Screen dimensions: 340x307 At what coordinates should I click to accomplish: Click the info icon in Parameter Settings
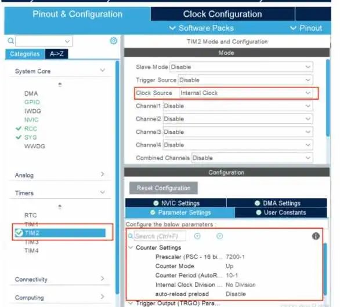pos(316,236)
